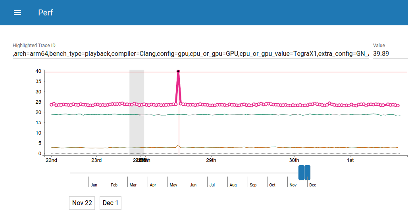The height and width of the screenshot is (211, 408).
Task: Click the orange trace line near bottom
Action: pos(238,147)
